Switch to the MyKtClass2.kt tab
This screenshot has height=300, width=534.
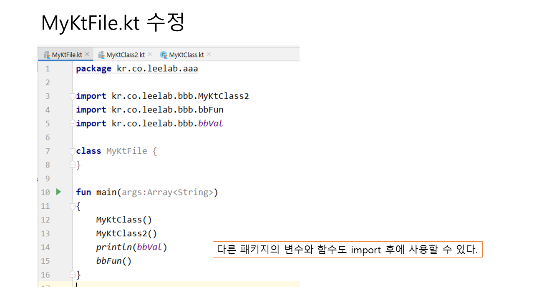click(x=125, y=55)
